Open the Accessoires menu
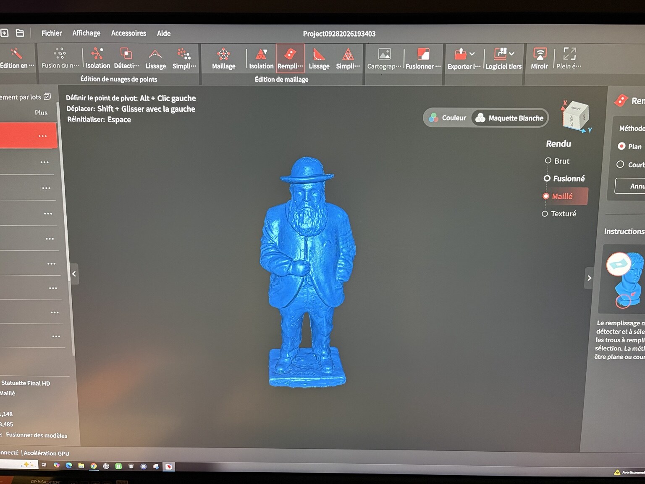The width and height of the screenshot is (645, 484). pos(128,33)
